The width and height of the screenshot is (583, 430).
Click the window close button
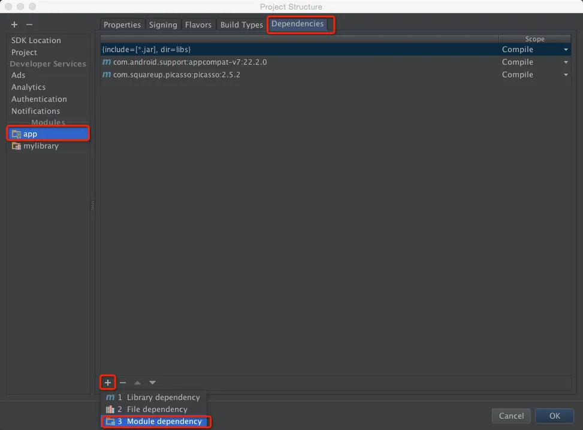click(x=8, y=7)
